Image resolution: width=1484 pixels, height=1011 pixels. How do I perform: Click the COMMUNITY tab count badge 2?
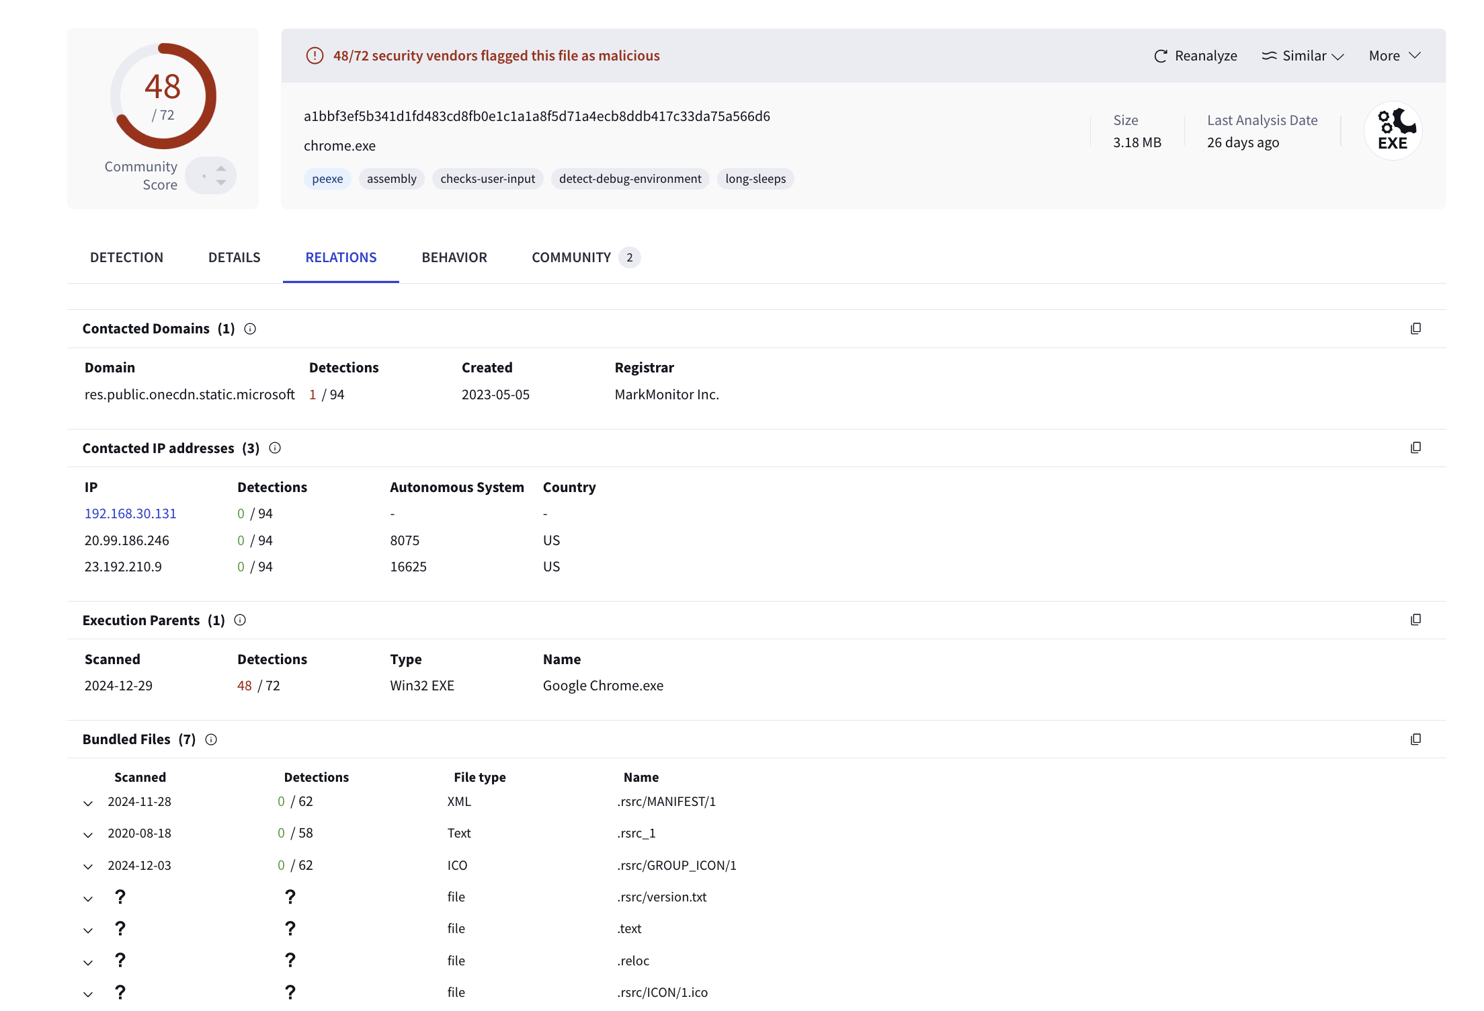[x=630, y=257]
